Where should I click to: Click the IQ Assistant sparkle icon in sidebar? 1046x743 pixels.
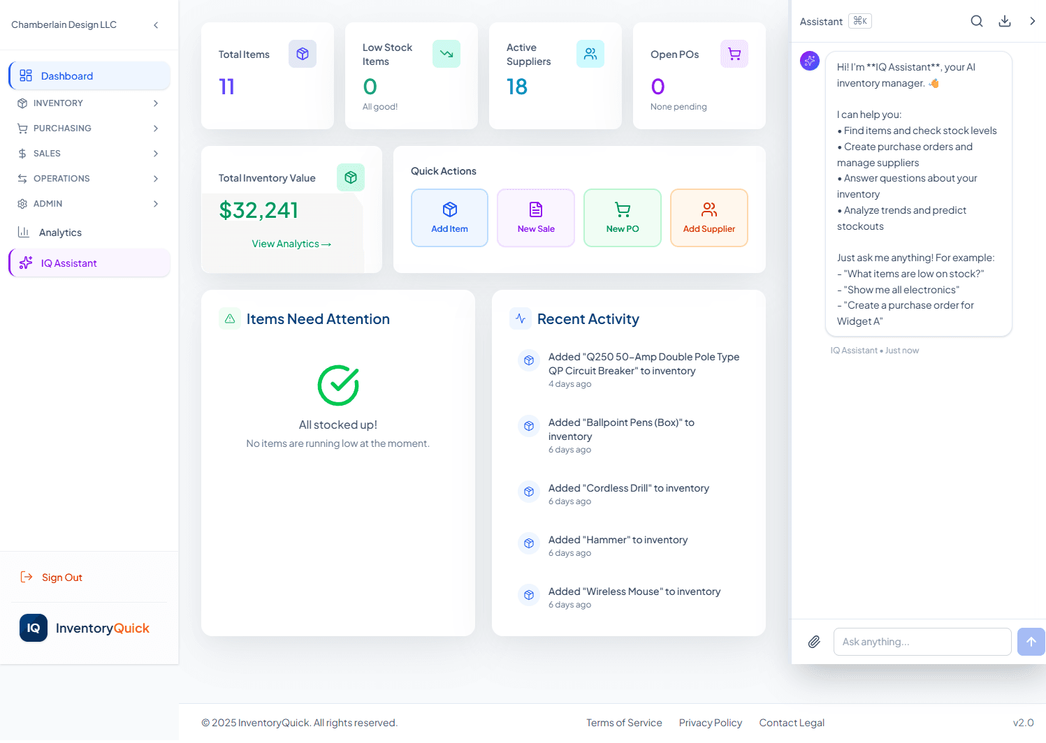[26, 263]
